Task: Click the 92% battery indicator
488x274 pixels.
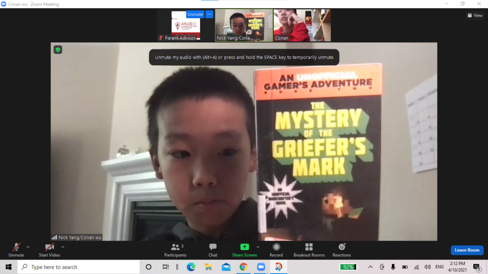Action: click(x=348, y=267)
